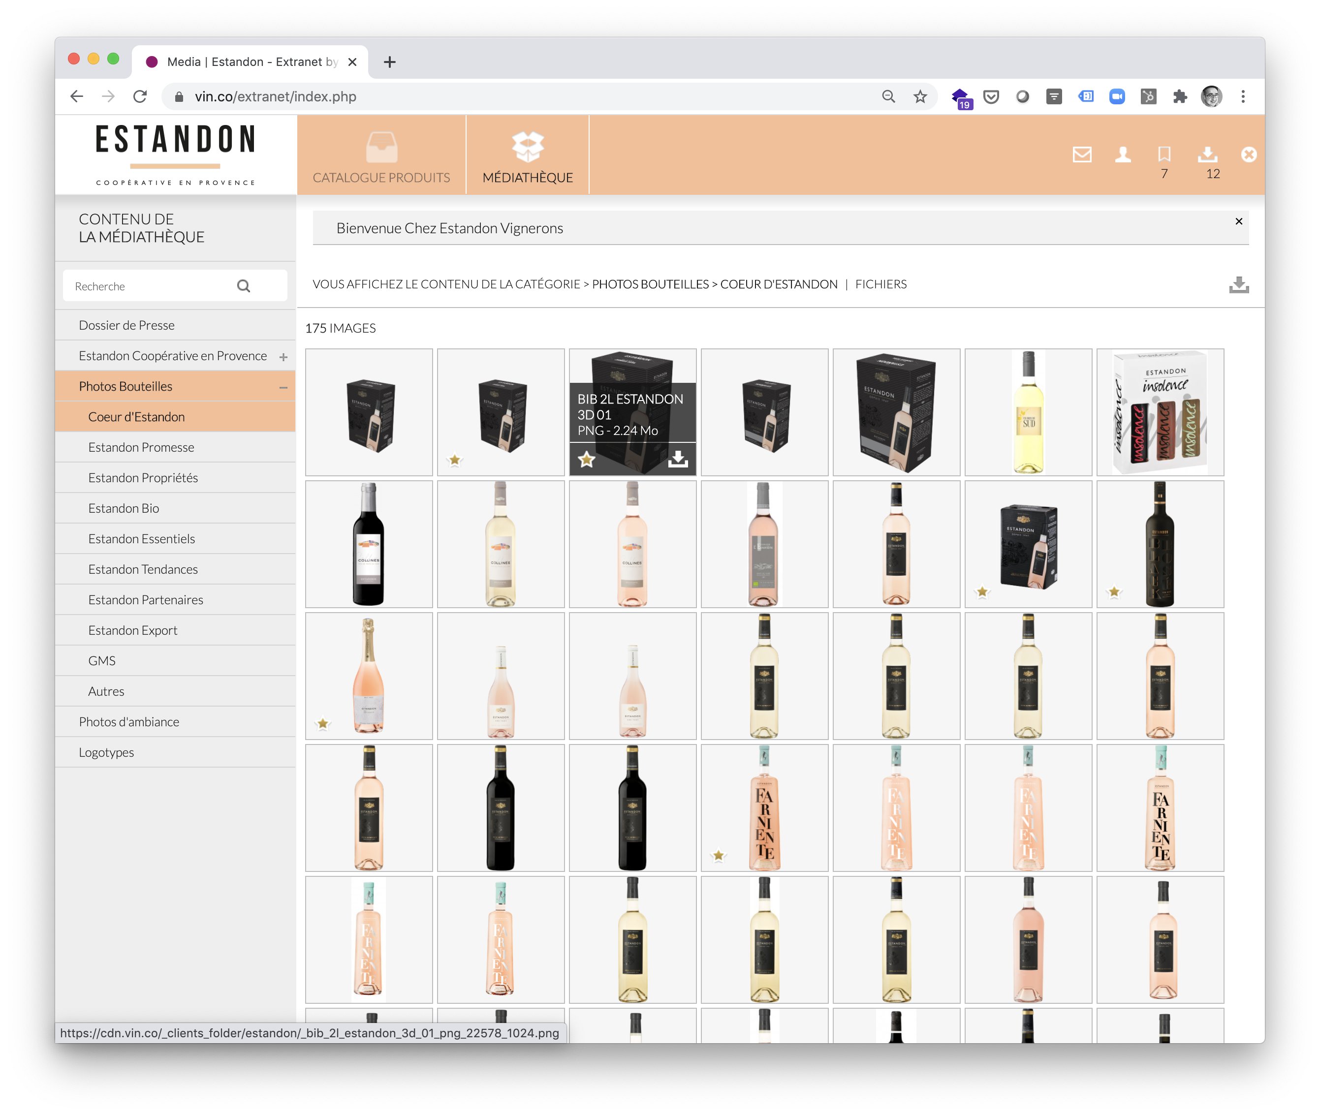Go forward in browser
Image resolution: width=1320 pixels, height=1116 pixels.
tap(108, 96)
